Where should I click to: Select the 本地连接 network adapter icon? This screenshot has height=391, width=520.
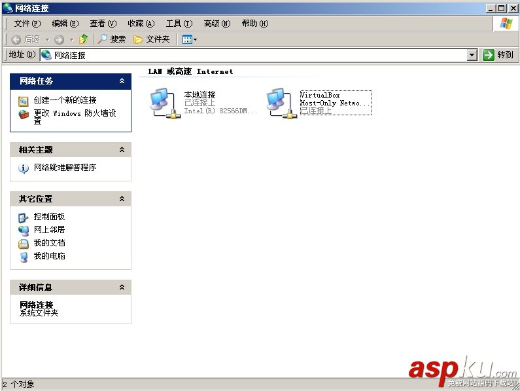pos(165,103)
